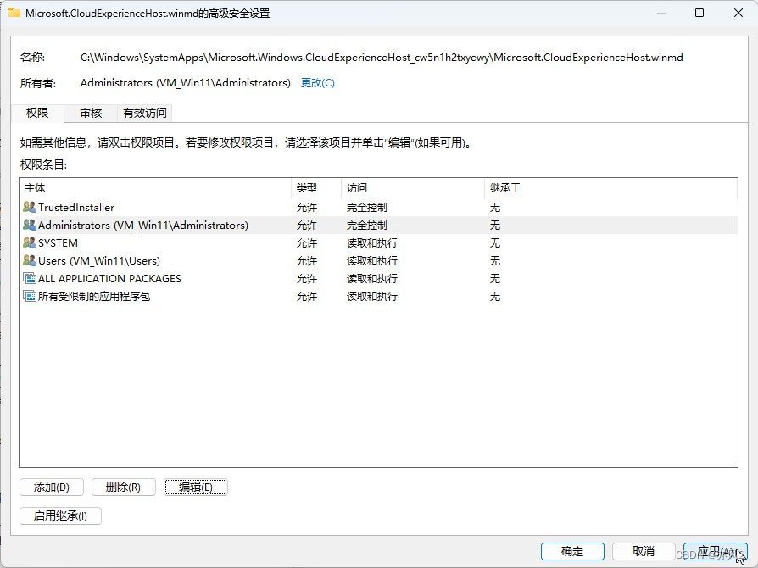Click 读取和执行 in the Users row

point(371,261)
